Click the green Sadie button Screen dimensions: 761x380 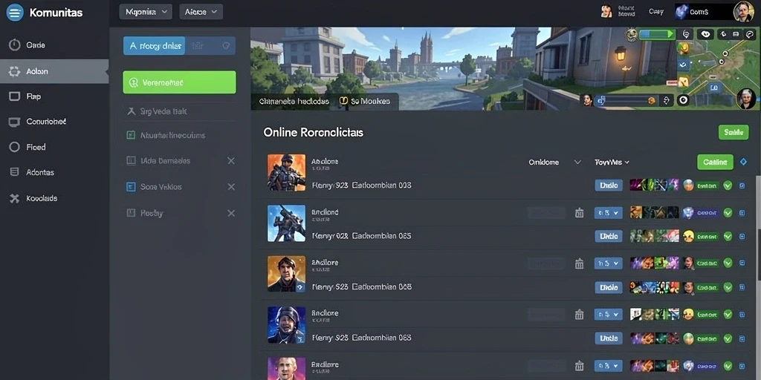[x=734, y=132]
